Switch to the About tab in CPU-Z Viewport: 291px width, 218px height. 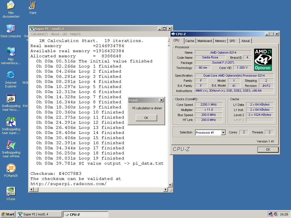tap(245, 41)
